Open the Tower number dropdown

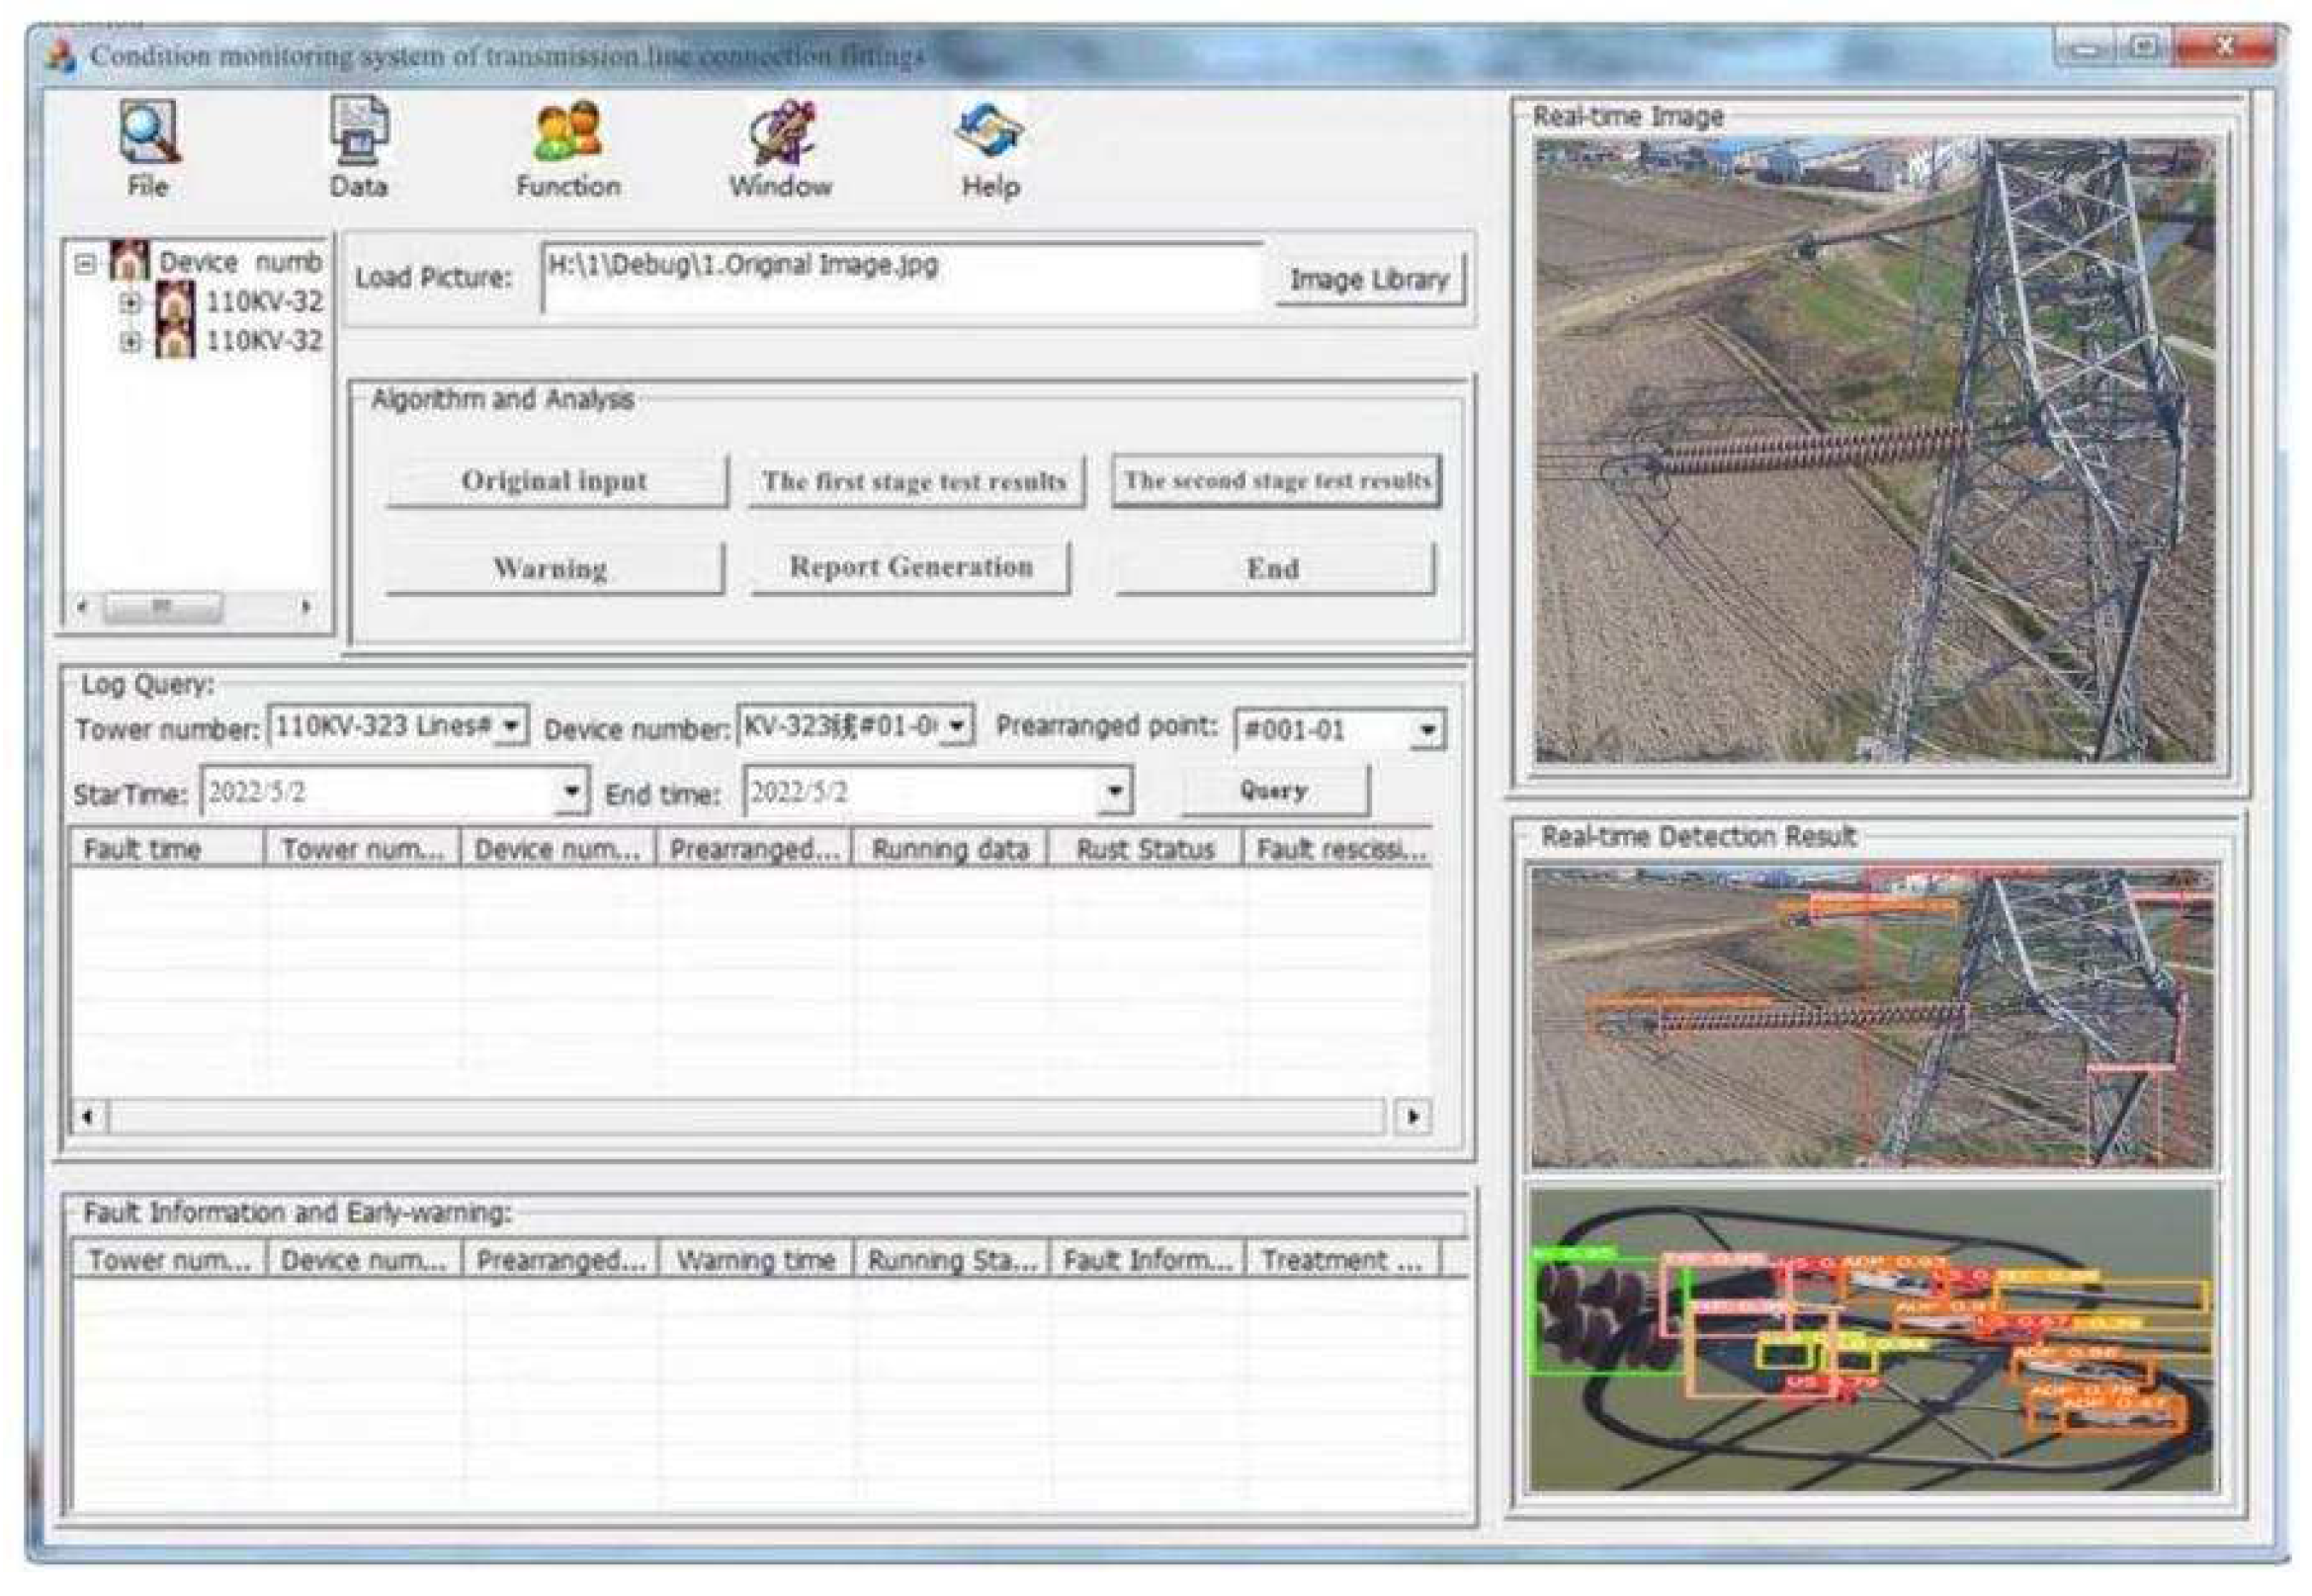[511, 725]
